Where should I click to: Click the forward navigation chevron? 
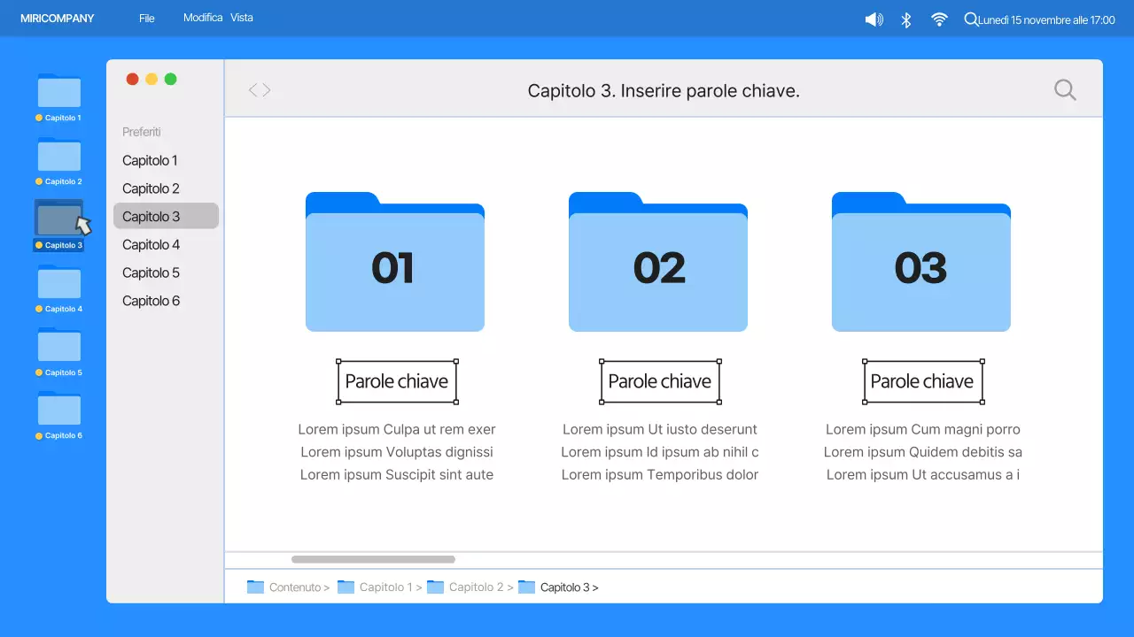(x=264, y=89)
